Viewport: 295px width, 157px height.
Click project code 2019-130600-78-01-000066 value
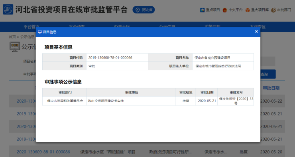click(110, 57)
